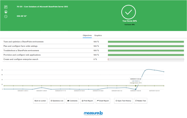The width and height of the screenshot is (187, 118).
Task: Open the Questions List
Action: pyautogui.click(x=57, y=101)
